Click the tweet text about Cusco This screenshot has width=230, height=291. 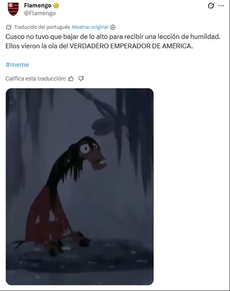click(113, 41)
